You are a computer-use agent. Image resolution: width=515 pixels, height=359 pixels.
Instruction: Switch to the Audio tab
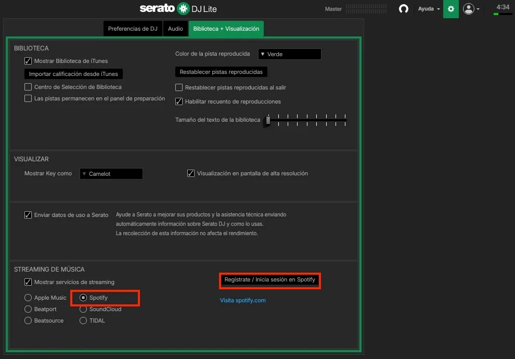point(175,29)
